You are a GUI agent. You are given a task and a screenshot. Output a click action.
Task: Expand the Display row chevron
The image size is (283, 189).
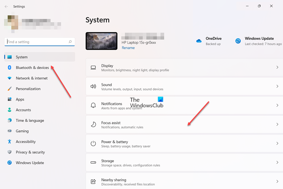(x=277, y=67)
